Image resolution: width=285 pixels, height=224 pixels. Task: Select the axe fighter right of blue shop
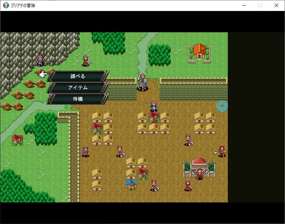pyautogui.click(x=155, y=185)
